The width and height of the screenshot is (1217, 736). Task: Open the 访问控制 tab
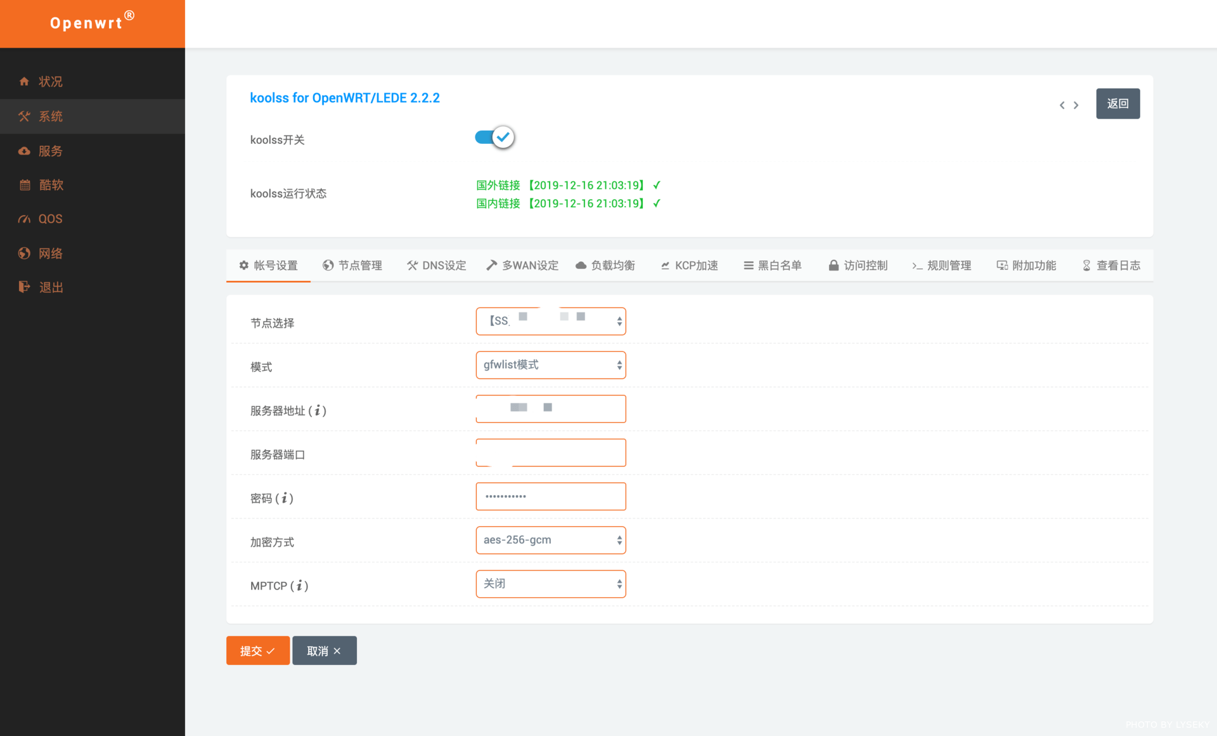click(858, 266)
